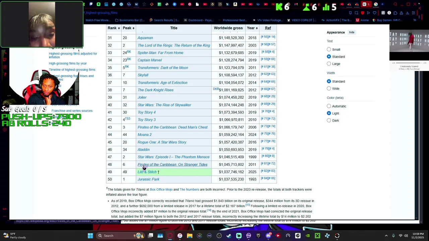
Task: Hide the Appearance panel
Action: pyautogui.click(x=352, y=32)
